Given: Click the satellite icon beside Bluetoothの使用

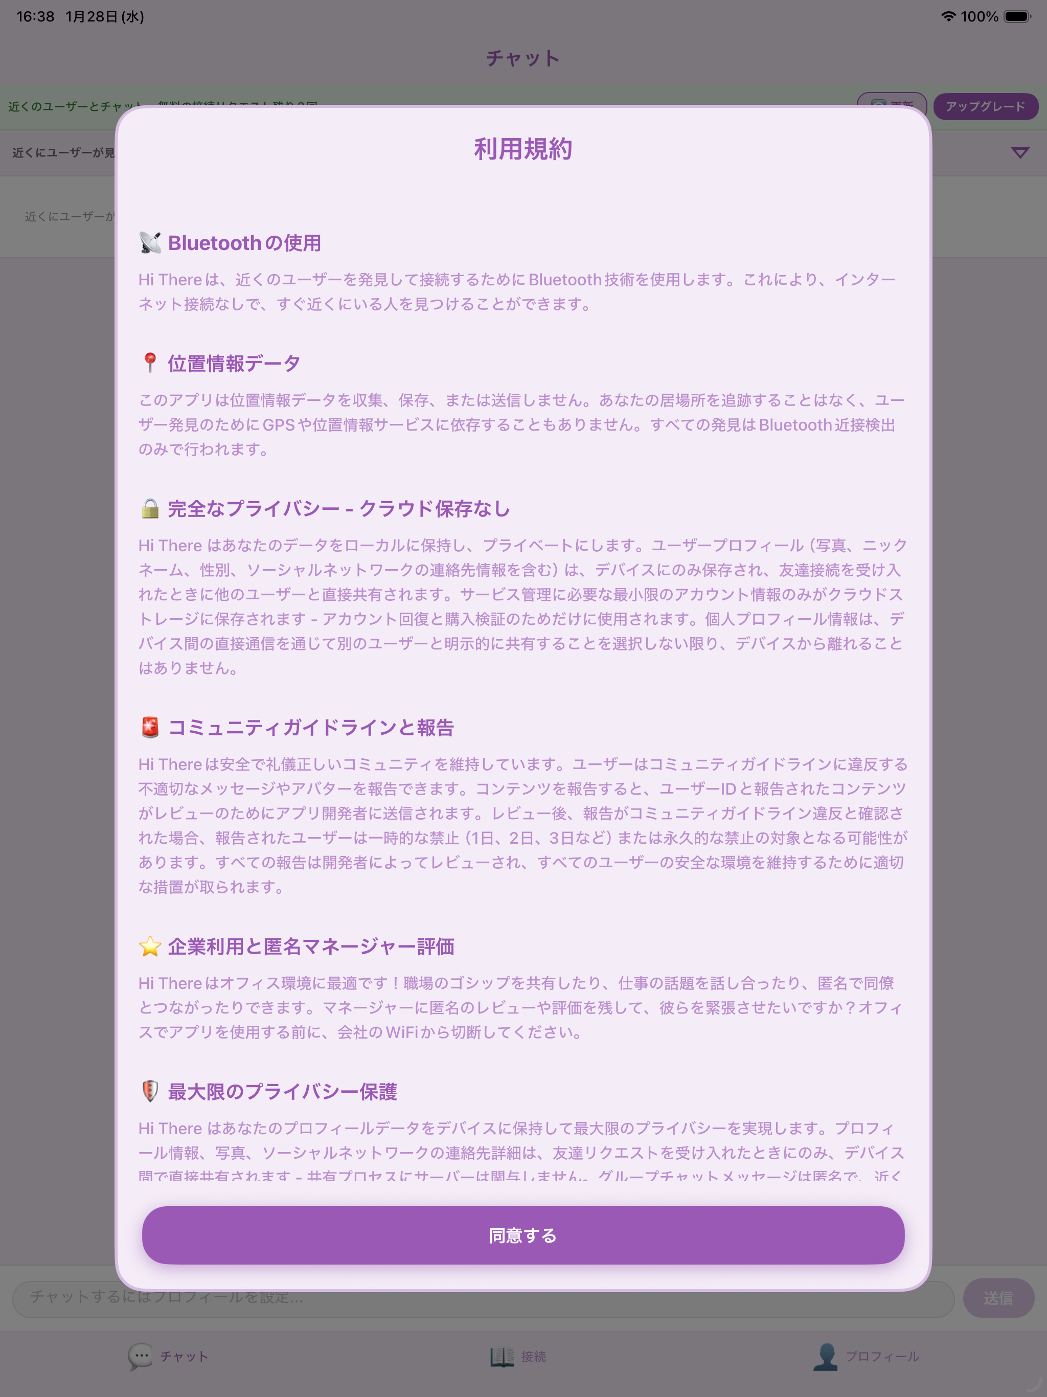Looking at the screenshot, I should (150, 242).
